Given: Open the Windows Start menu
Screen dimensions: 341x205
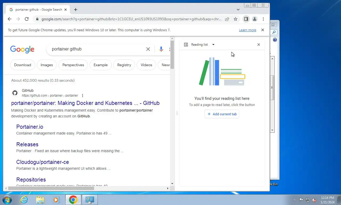Looking at the screenshot, I should tap(7, 200).
